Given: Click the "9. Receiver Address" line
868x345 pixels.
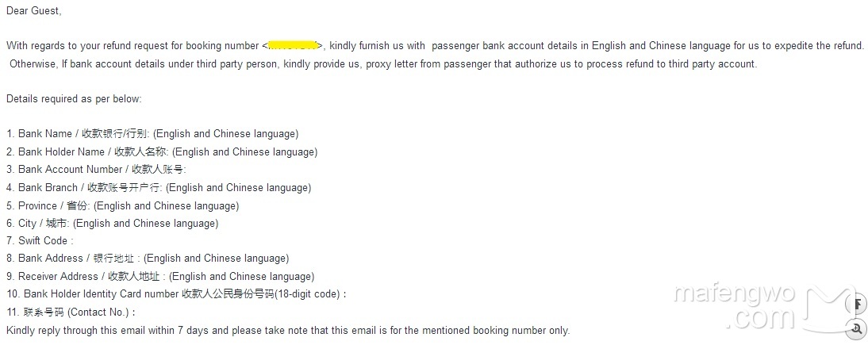Looking at the screenshot, I should pos(160,276).
